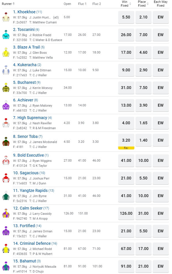Click Yangtze Rapids' green silks icon
Screen dimensions: 172x274
pyautogui.click(x=6, y=196)
